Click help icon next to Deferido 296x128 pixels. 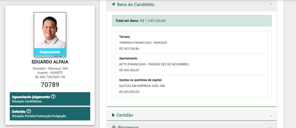coord(29,111)
